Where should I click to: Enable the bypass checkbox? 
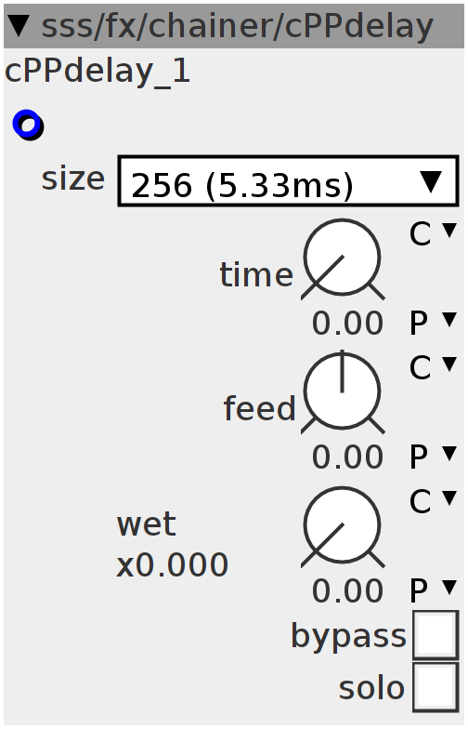coord(435,634)
